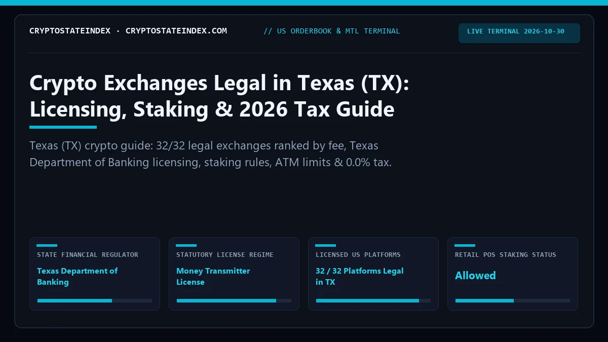Click the progress bar under Allowed status
Viewport: 608px width, 342px height.
coord(513,300)
